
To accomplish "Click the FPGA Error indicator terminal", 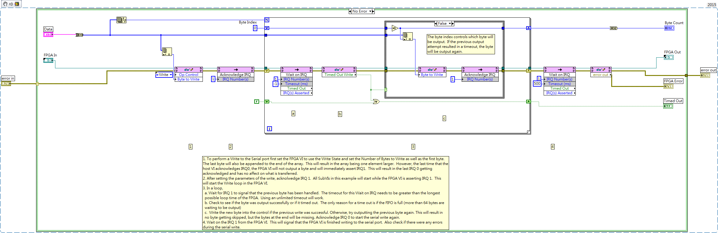I will 668,86.
